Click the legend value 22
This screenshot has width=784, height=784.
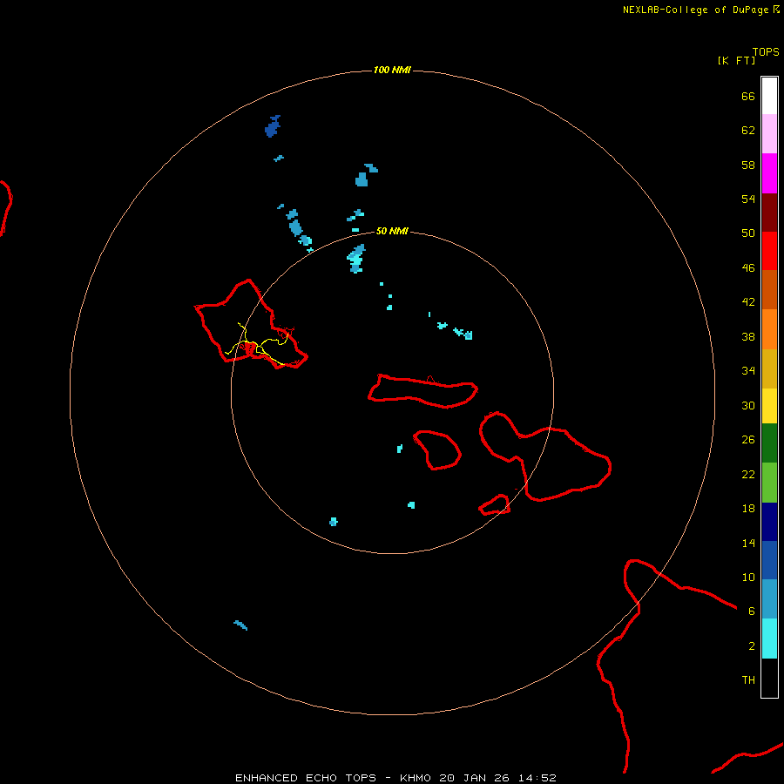click(748, 474)
